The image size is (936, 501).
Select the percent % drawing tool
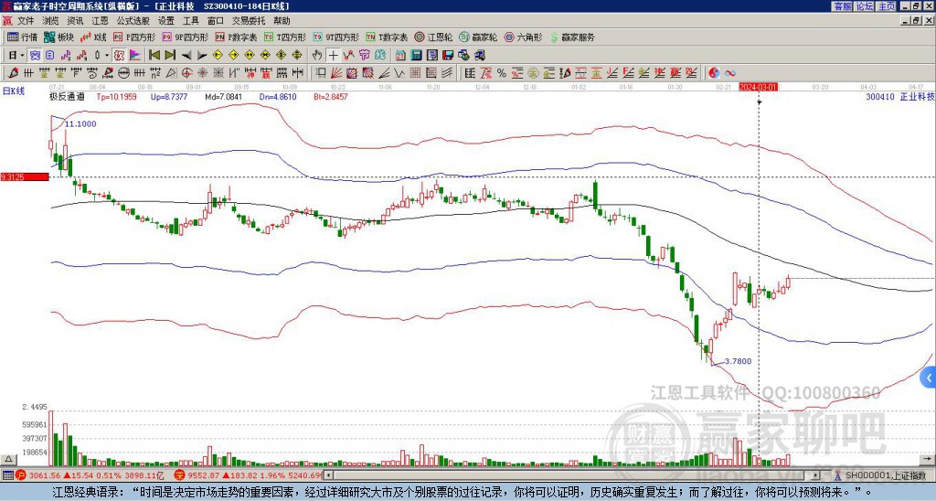coord(502,73)
